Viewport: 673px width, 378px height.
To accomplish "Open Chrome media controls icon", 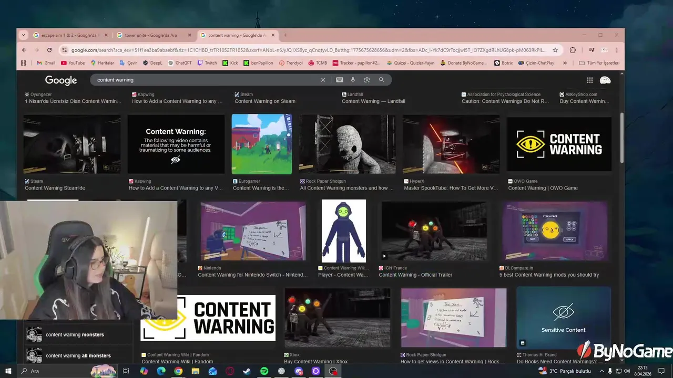I will tap(592, 50).
